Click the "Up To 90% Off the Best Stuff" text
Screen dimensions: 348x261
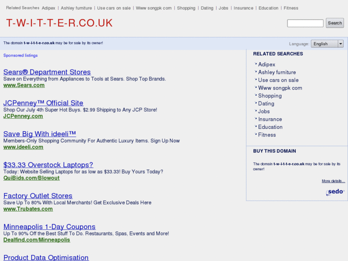86,233
